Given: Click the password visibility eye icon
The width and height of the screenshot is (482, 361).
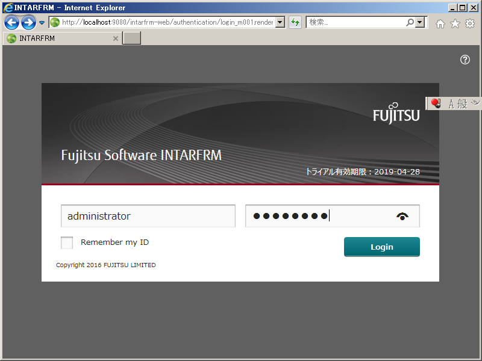Looking at the screenshot, I should 402,216.
